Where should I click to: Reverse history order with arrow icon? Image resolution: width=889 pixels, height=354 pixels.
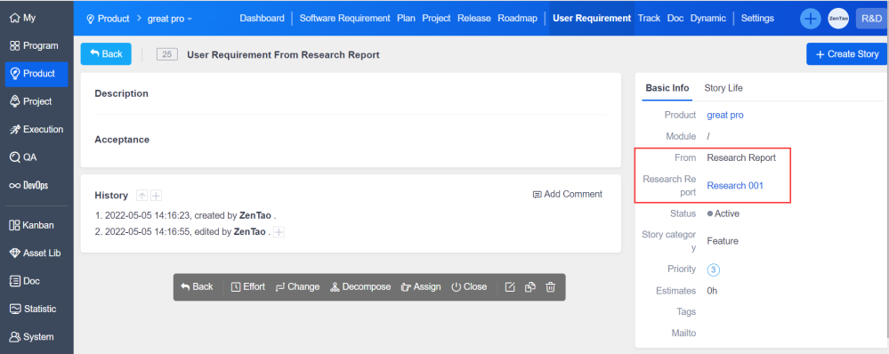(x=141, y=196)
